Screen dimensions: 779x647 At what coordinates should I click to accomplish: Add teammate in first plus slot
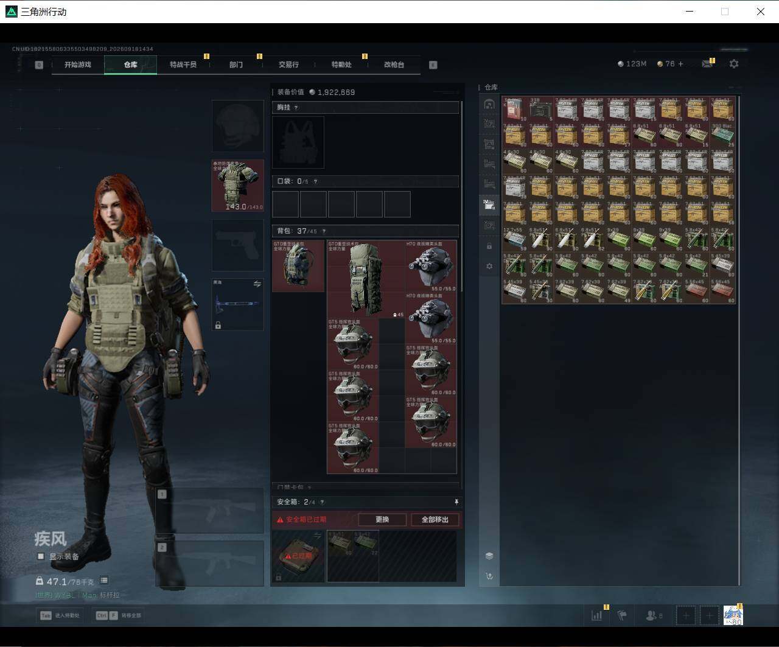point(686,615)
